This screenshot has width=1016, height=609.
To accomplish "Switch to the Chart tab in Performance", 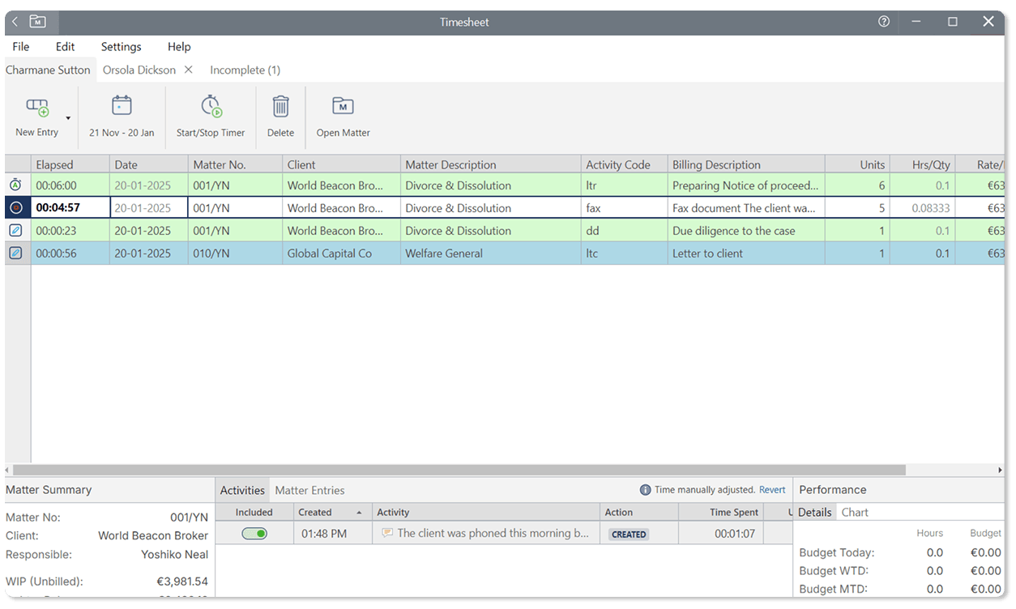I will (855, 512).
